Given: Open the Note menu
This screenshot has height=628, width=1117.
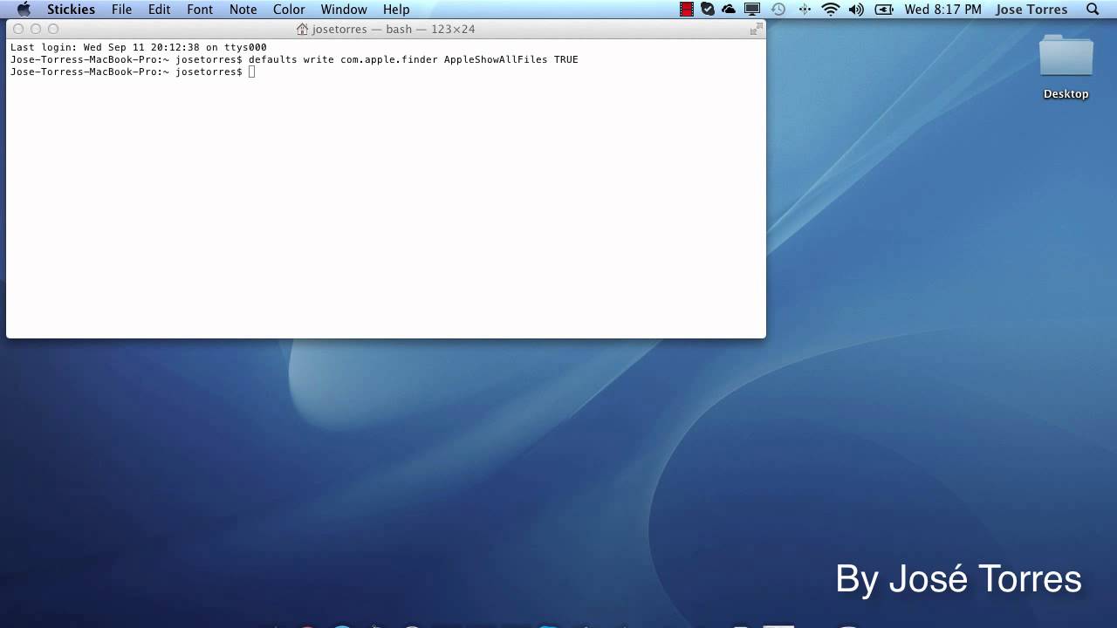Looking at the screenshot, I should [243, 10].
